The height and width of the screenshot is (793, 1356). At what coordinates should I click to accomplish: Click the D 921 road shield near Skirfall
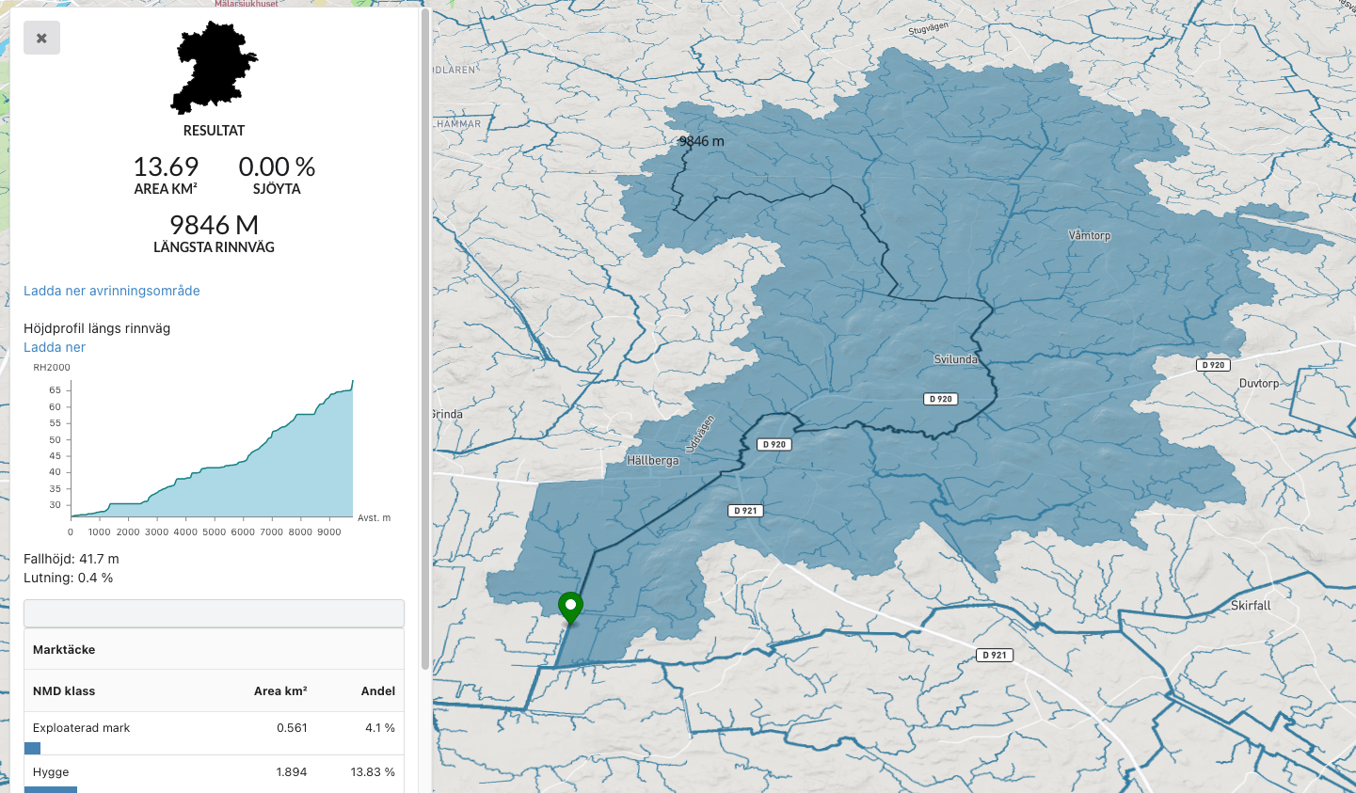[993, 655]
